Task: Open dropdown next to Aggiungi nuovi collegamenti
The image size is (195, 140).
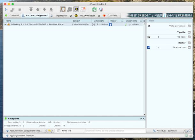Action: [45, 131]
